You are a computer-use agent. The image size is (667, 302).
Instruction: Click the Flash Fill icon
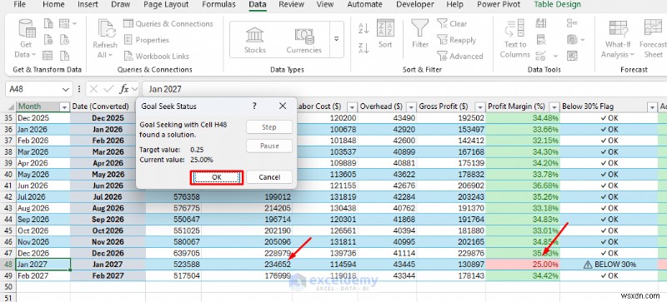tap(541, 23)
